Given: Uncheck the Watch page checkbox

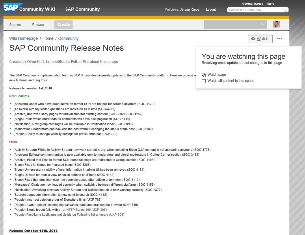Looking at the screenshot, I should point(204,75).
